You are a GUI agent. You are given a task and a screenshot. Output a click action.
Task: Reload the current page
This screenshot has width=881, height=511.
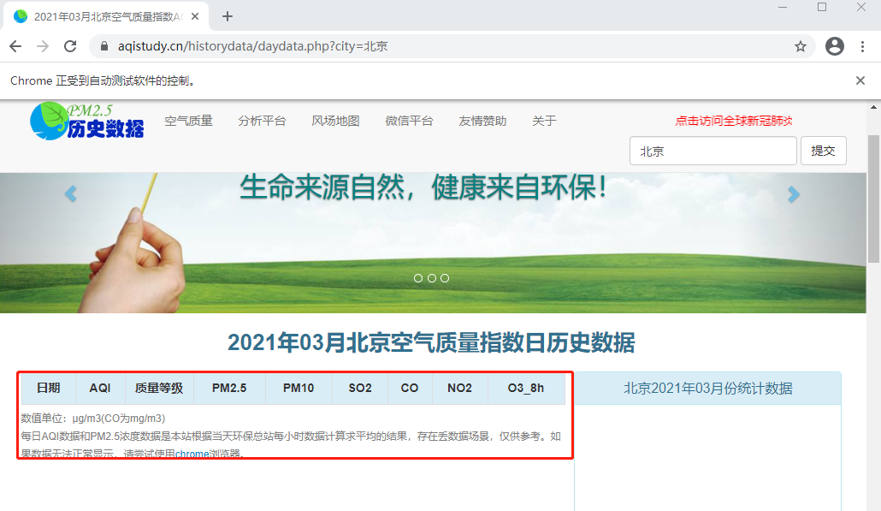70,46
